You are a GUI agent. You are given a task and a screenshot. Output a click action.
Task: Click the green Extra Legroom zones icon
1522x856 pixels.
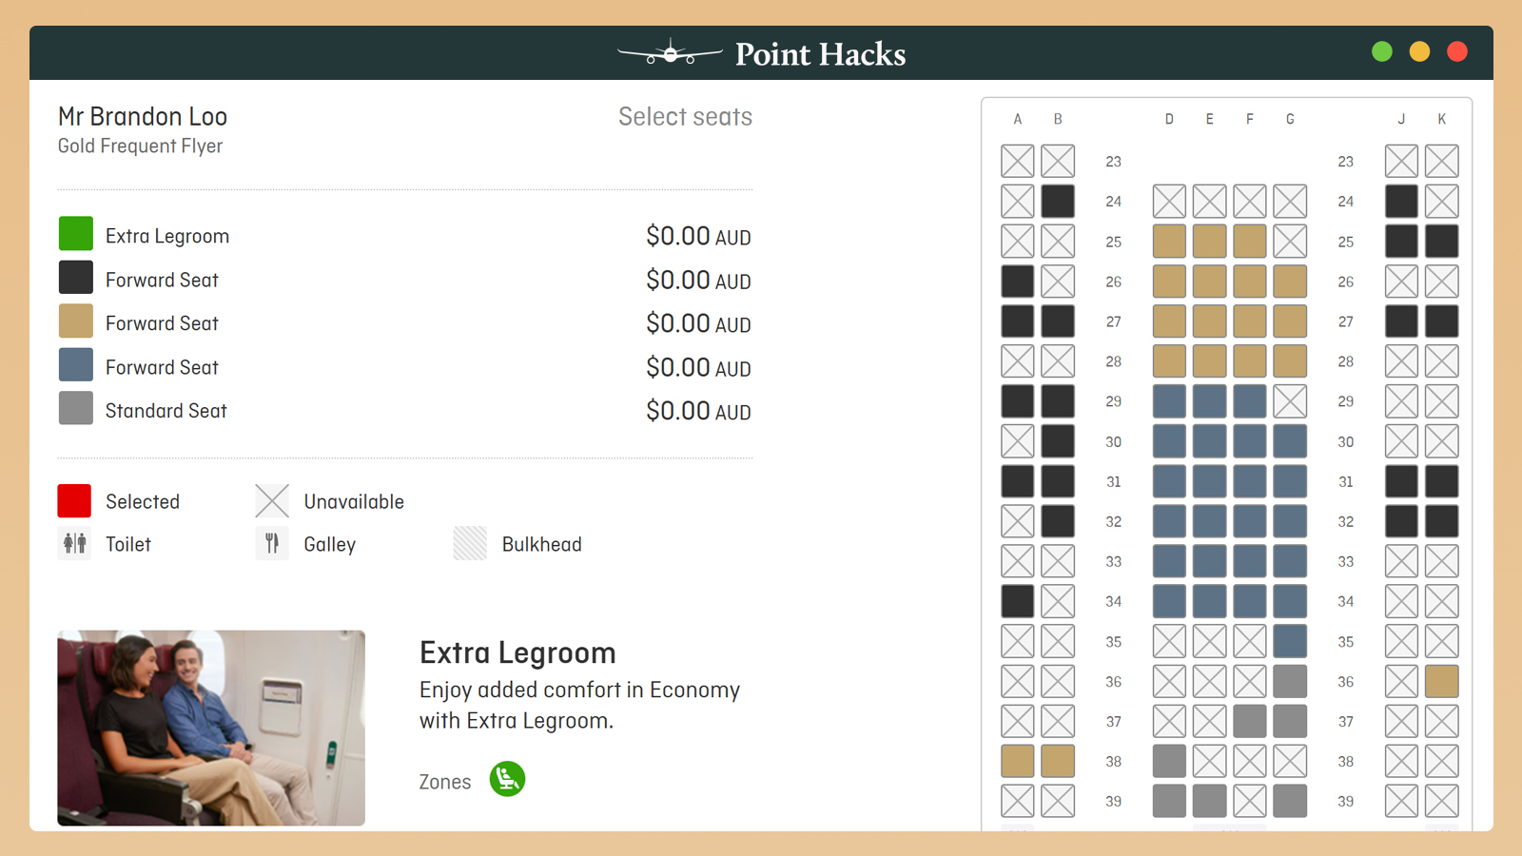(x=507, y=779)
